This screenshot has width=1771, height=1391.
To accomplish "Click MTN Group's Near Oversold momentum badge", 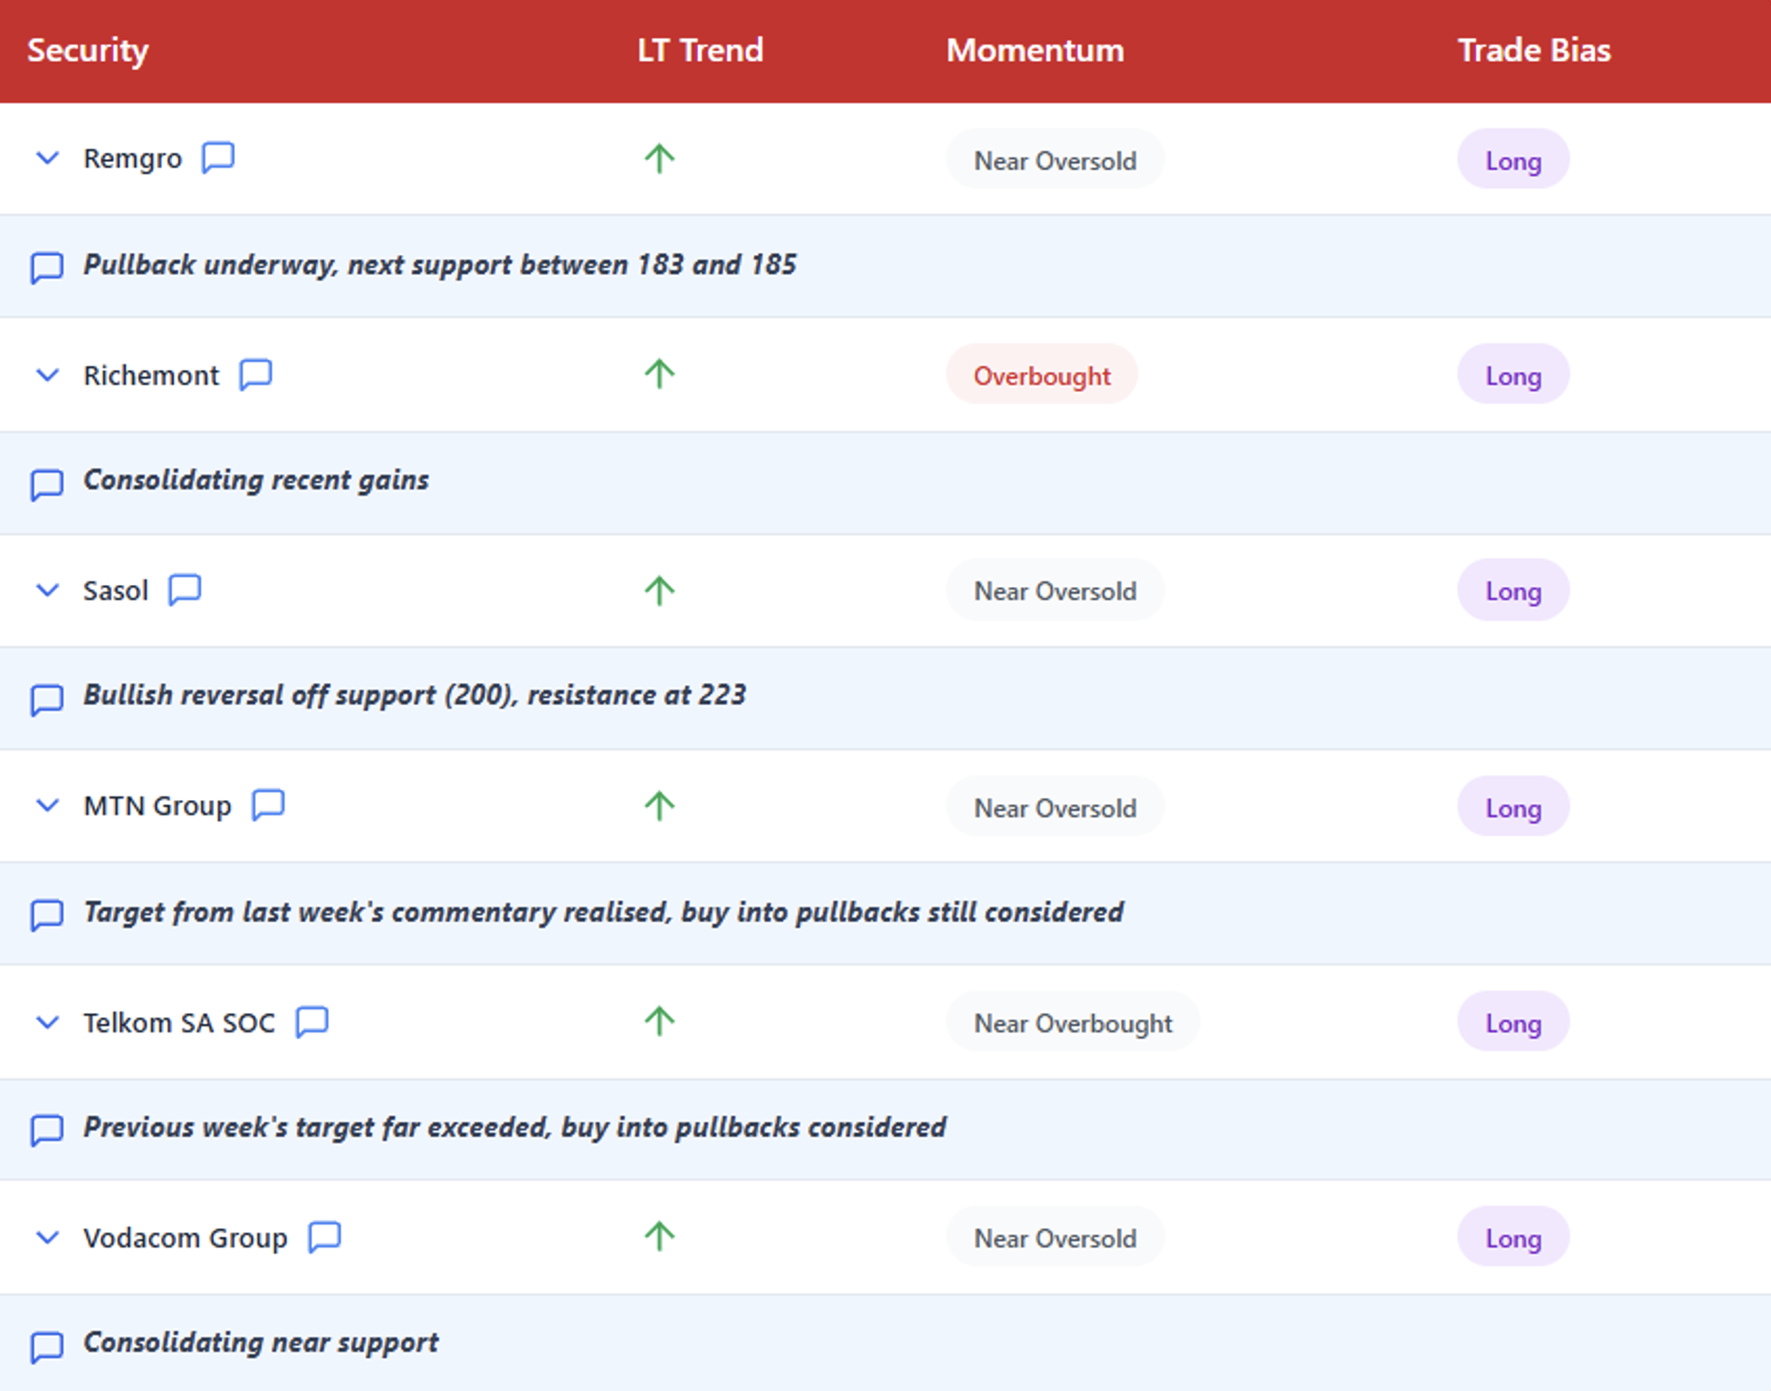I will [1055, 807].
